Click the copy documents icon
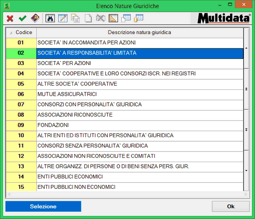 click(76, 18)
